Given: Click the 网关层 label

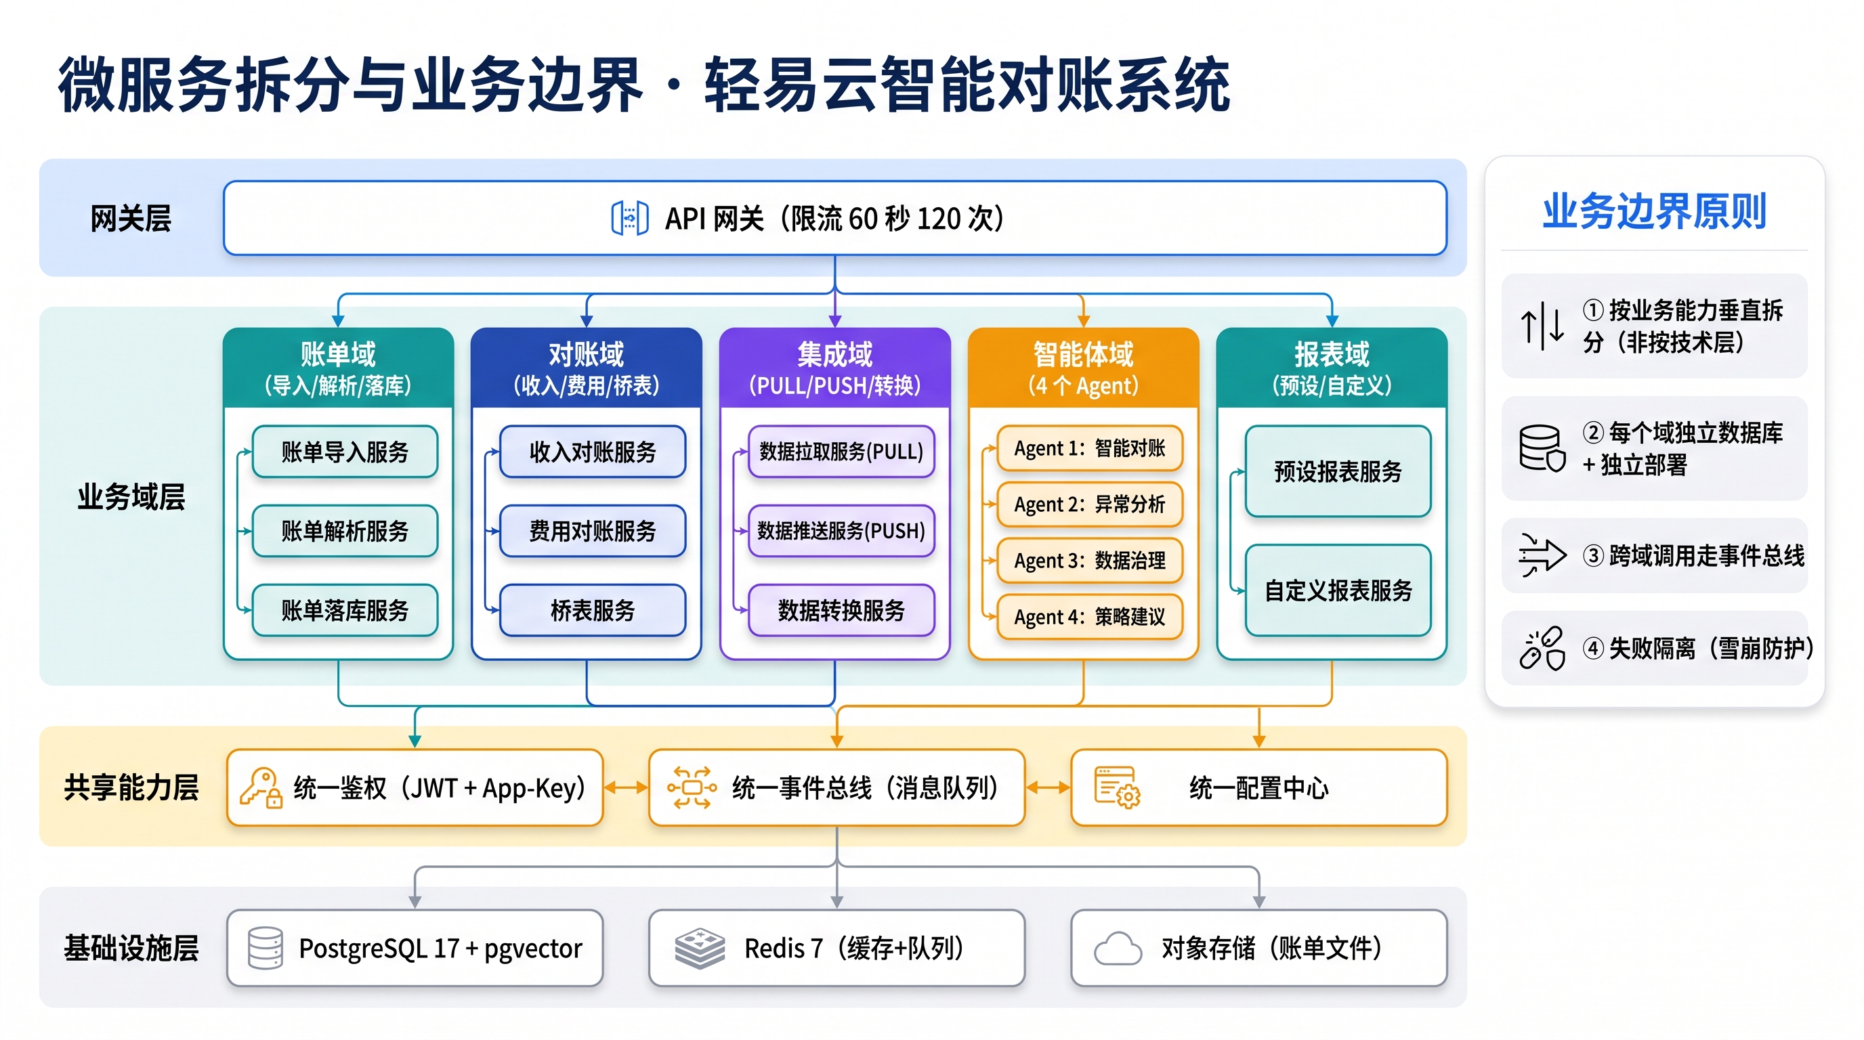Looking at the screenshot, I should 131,219.
